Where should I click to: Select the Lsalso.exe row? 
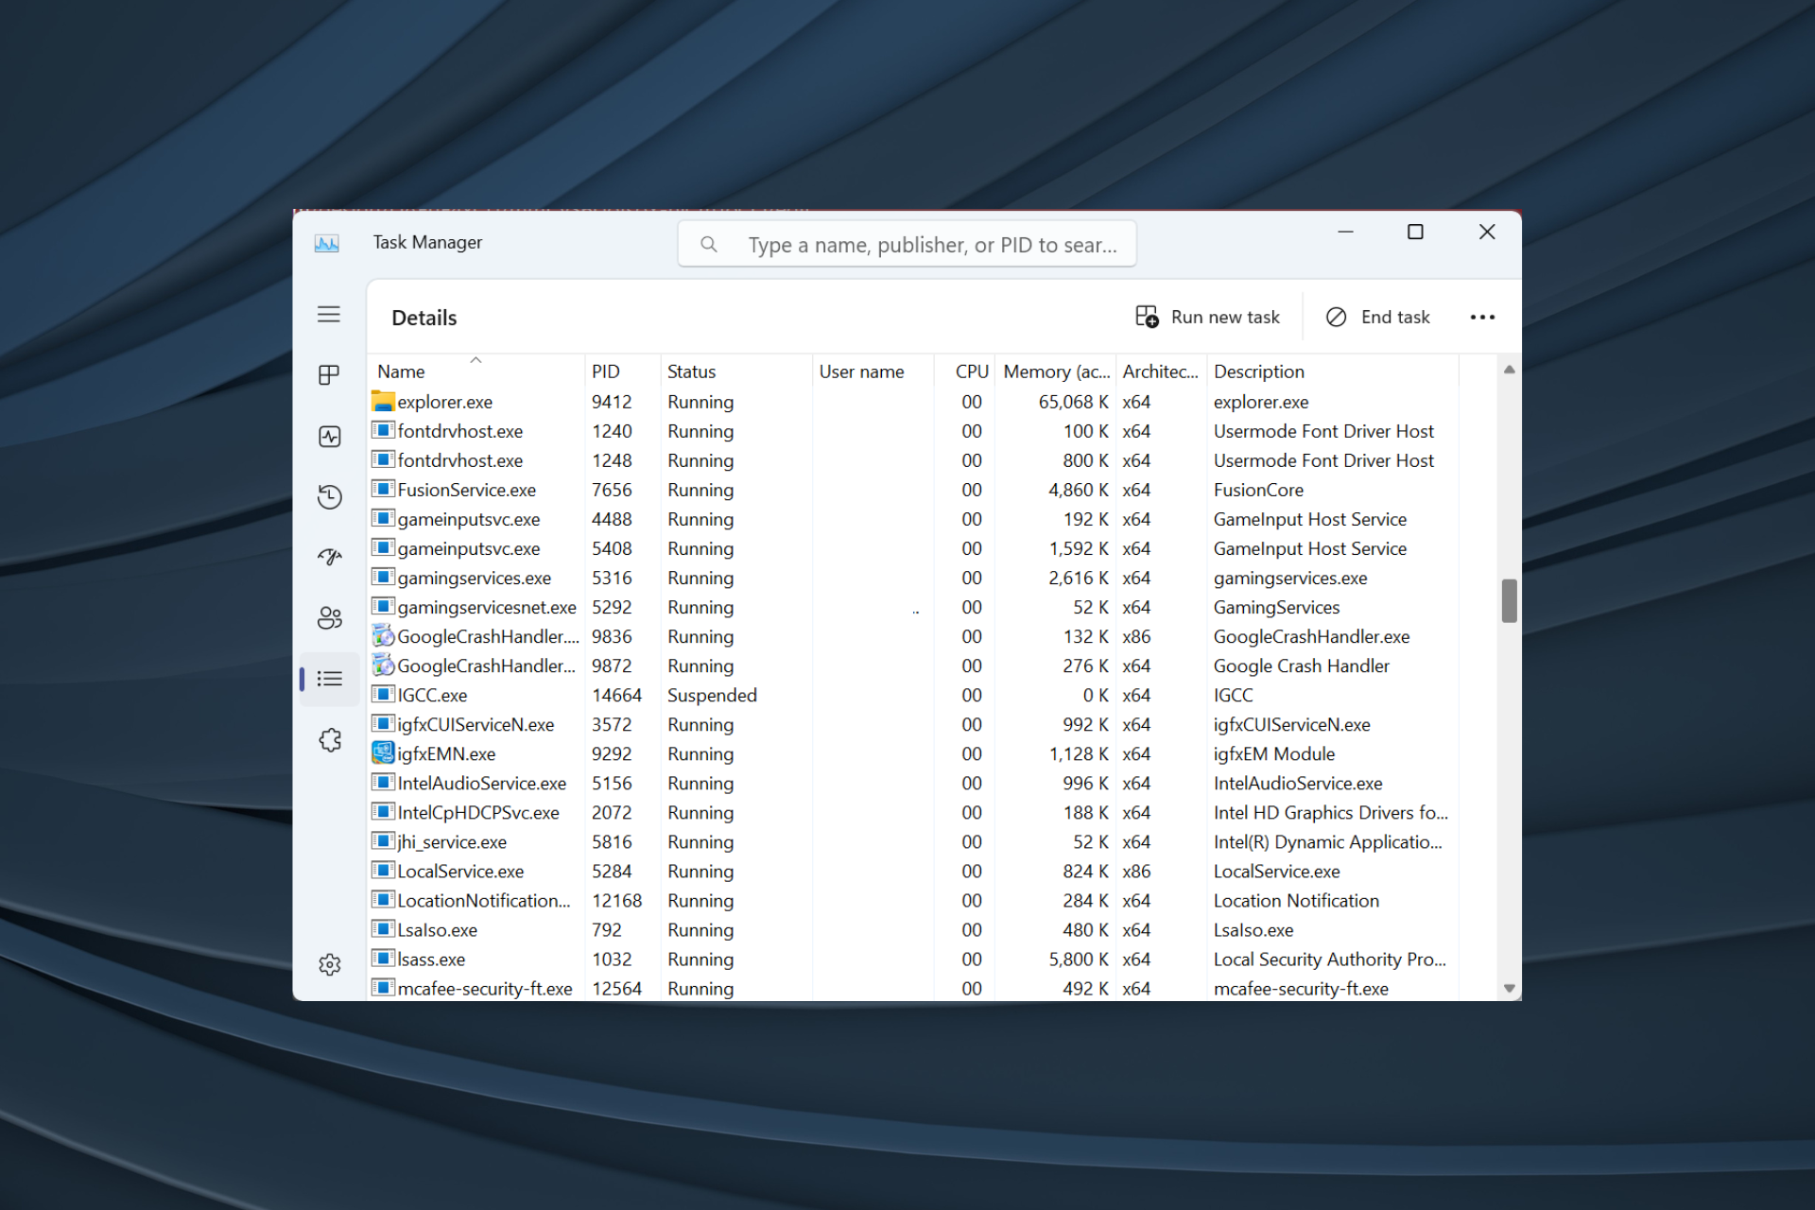click(914, 929)
